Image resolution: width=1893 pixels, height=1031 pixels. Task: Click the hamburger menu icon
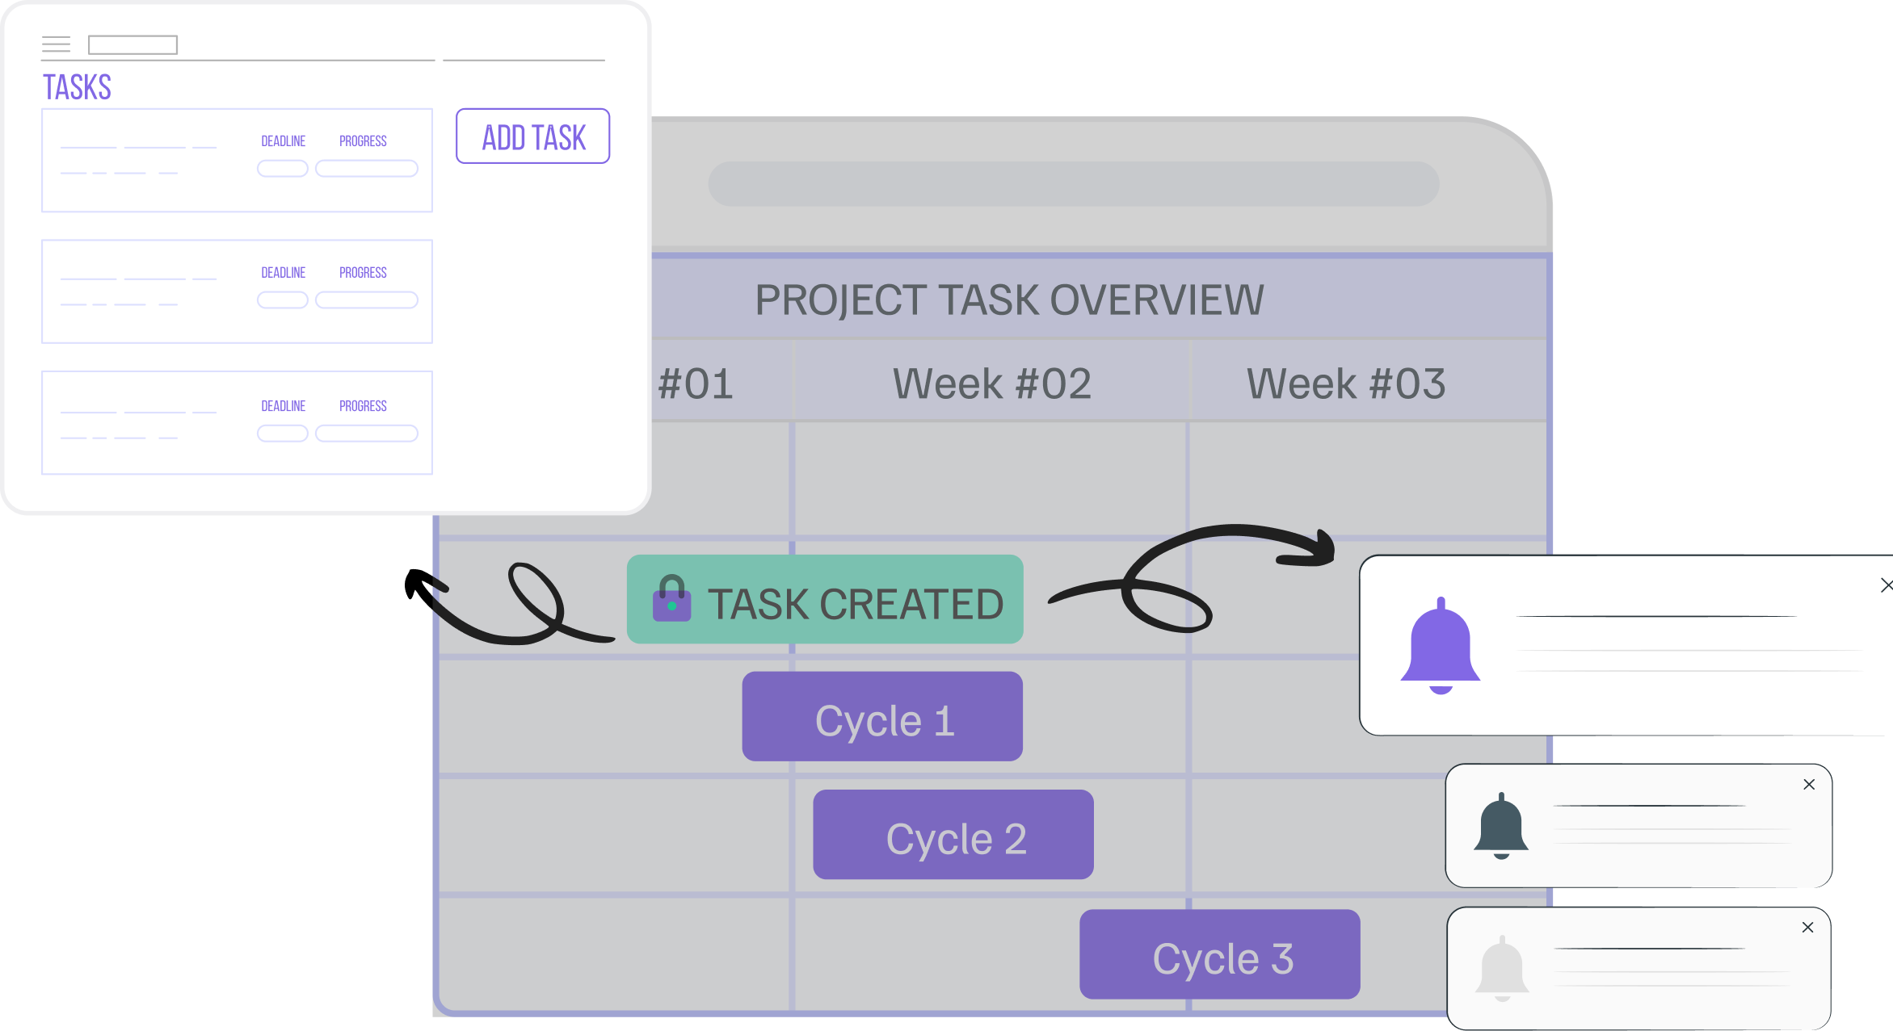56,44
